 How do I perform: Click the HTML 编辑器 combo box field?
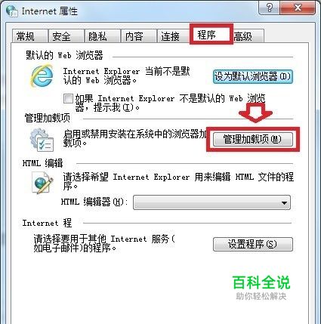(x=211, y=202)
